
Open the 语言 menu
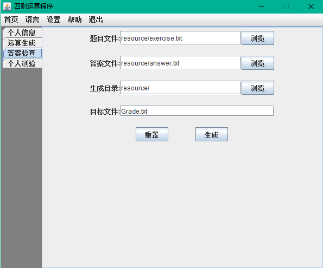(33, 19)
